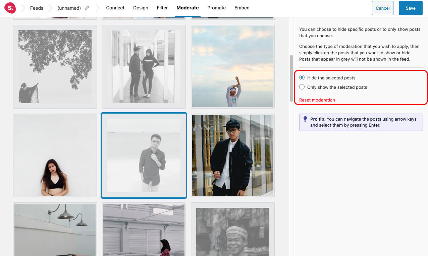Viewport: 428px width, 256px height.
Task: Select Only show the selected posts radio
Action: pos(302,87)
